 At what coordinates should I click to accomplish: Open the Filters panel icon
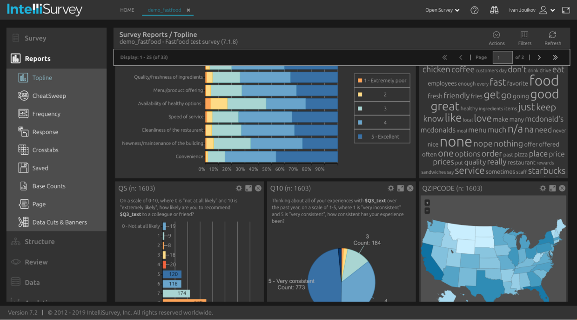tap(524, 35)
